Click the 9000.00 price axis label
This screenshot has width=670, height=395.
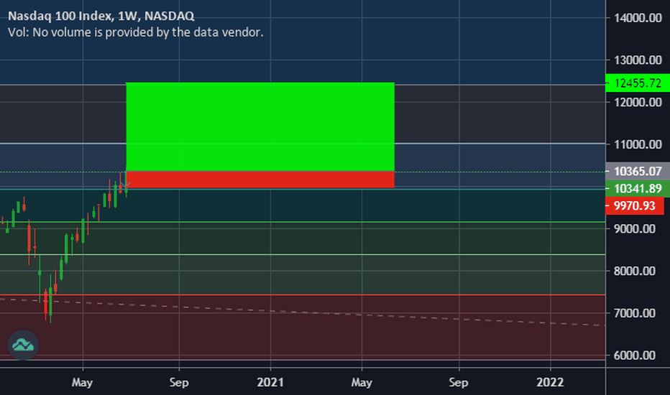(x=635, y=229)
